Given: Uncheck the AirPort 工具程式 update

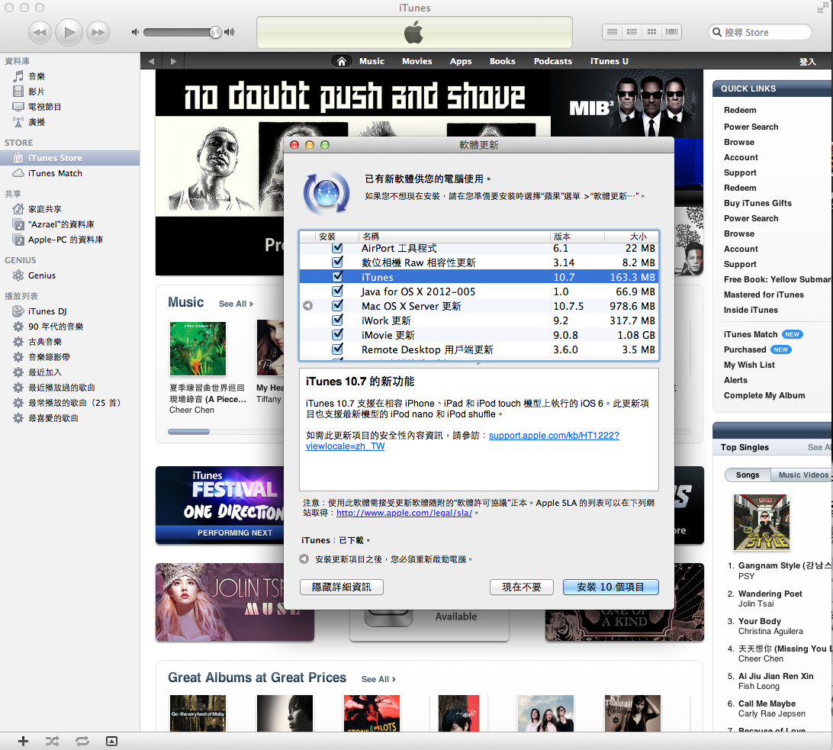Looking at the screenshot, I should pos(337,248).
